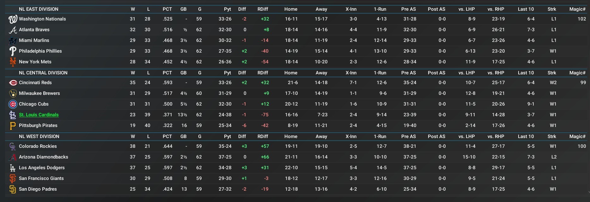590x202 pixels.
Task: Click San Francisco Giants team name
Action: tap(41, 178)
